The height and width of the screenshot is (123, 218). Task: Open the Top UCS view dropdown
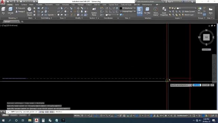tap(112, 15)
